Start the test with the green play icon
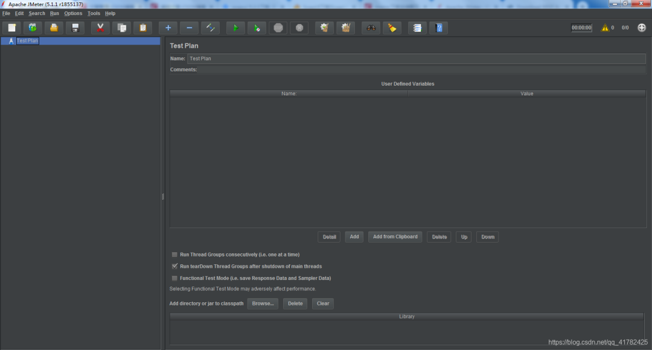The height and width of the screenshot is (350, 652). [x=235, y=28]
